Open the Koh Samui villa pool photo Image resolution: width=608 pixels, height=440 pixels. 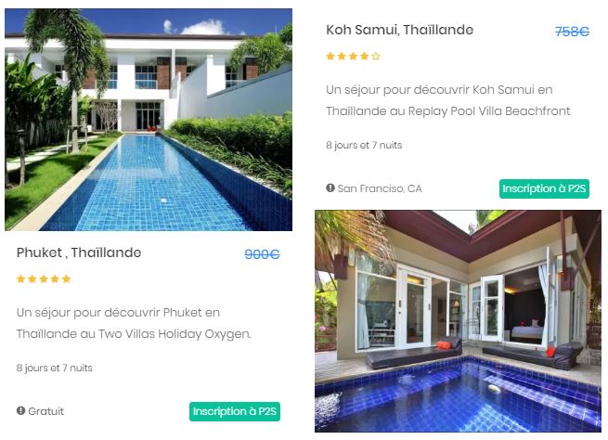click(458, 321)
